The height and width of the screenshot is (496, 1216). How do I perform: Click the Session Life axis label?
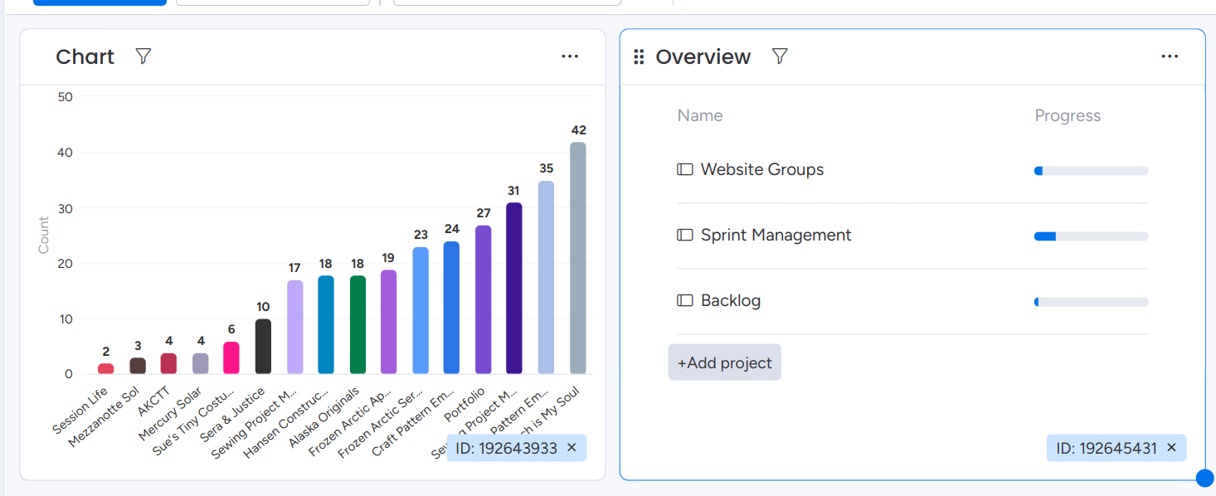coord(80,410)
